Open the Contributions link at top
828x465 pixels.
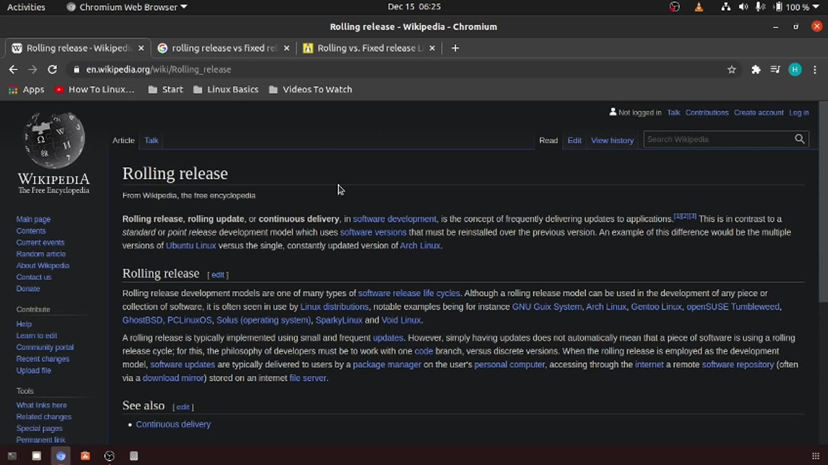pyautogui.click(x=707, y=112)
